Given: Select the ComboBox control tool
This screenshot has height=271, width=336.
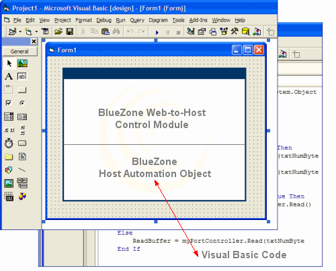Looking at the screenshot, I should tap(9, 117).
